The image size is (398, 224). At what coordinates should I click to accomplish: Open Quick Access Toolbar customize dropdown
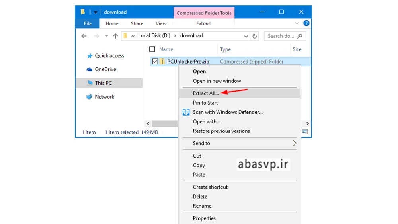(x=96, y=12)
